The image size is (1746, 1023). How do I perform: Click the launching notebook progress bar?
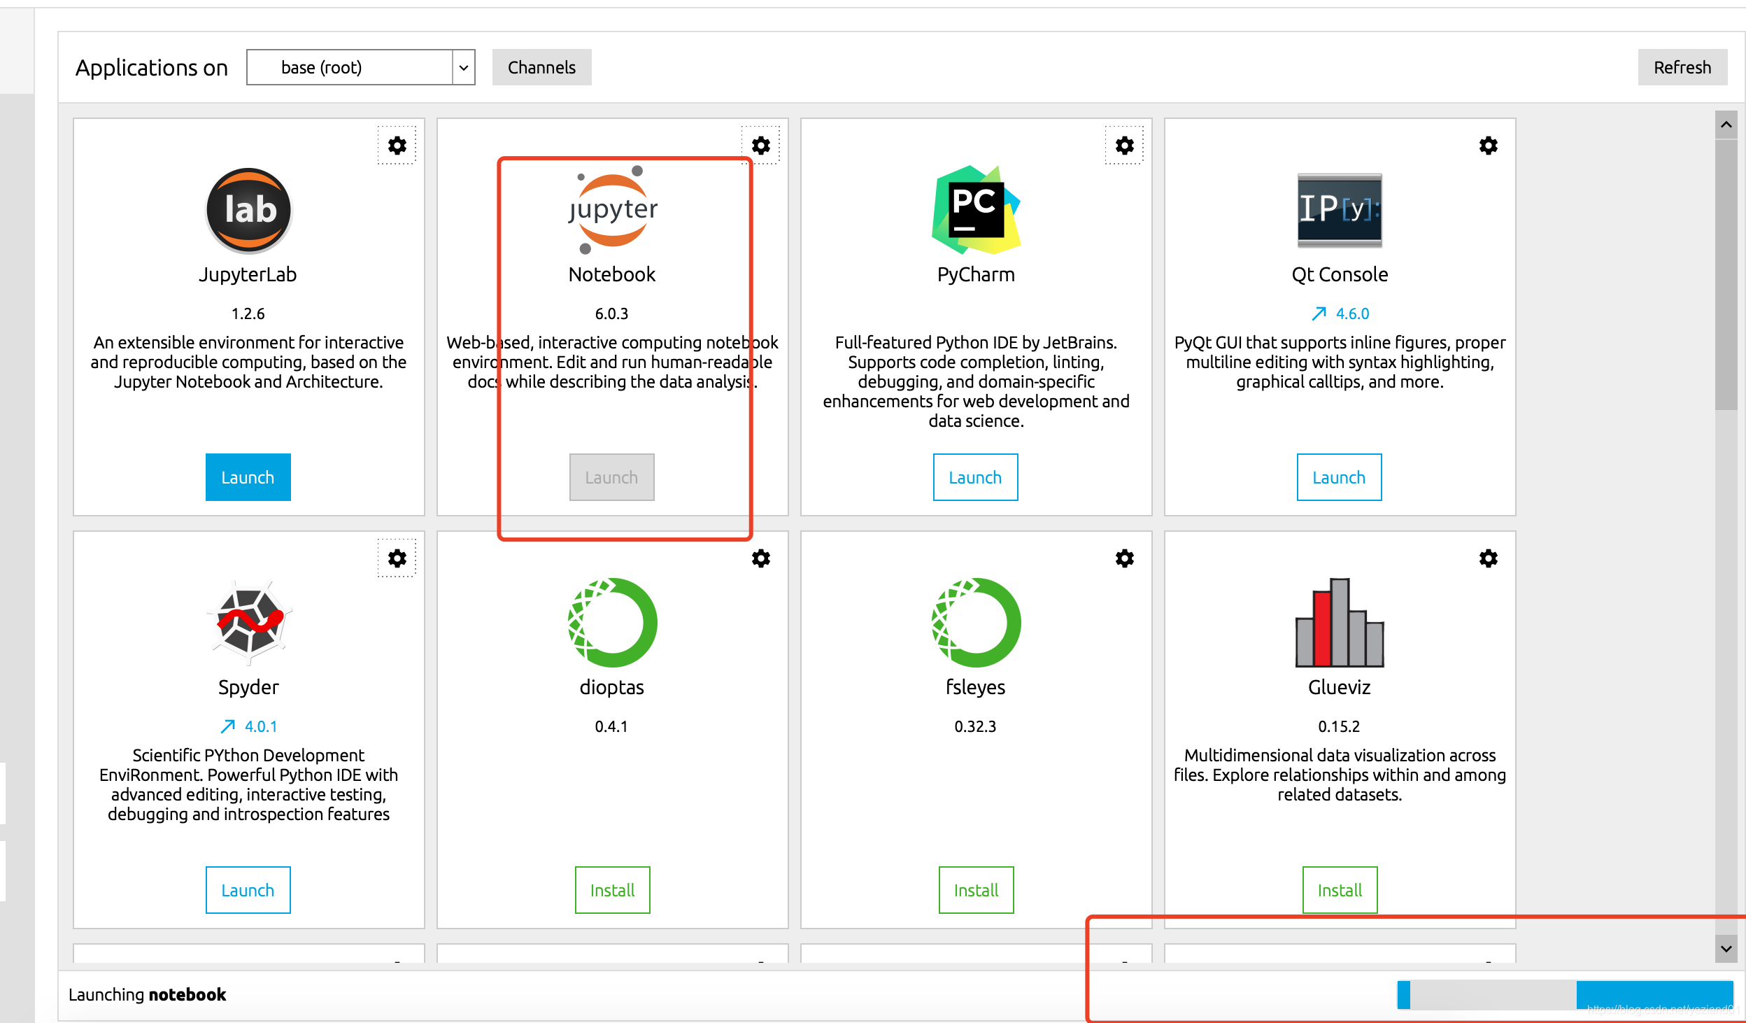pos(1565,994)
